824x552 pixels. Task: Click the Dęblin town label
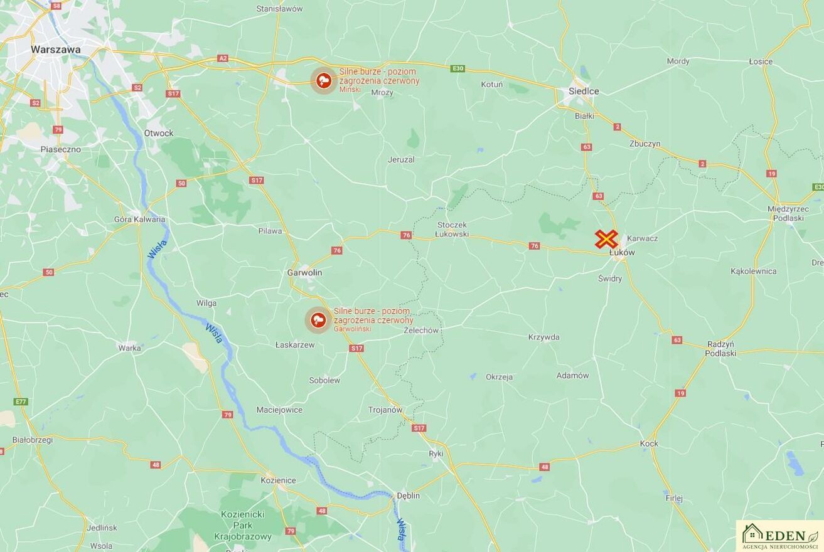(408, 496)
